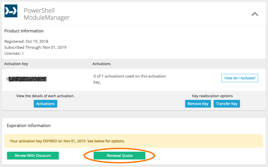
Task: Select the PowerShell ModuleManager product title
Action: pos(47,14)
